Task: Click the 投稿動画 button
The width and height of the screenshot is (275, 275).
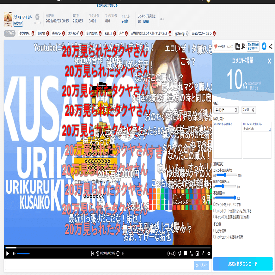Action: tap(18, 23)
